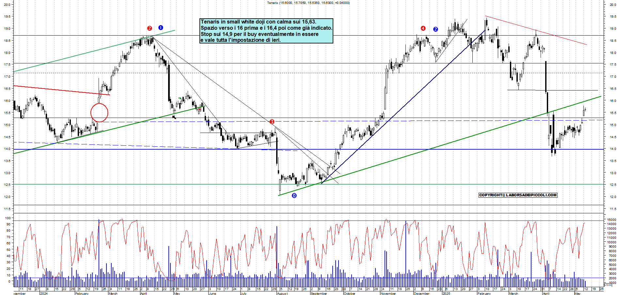This screenshot has width=617, height=295.
Task: Click the 11.5 value on the left price axis
Action: click(7, 209)
